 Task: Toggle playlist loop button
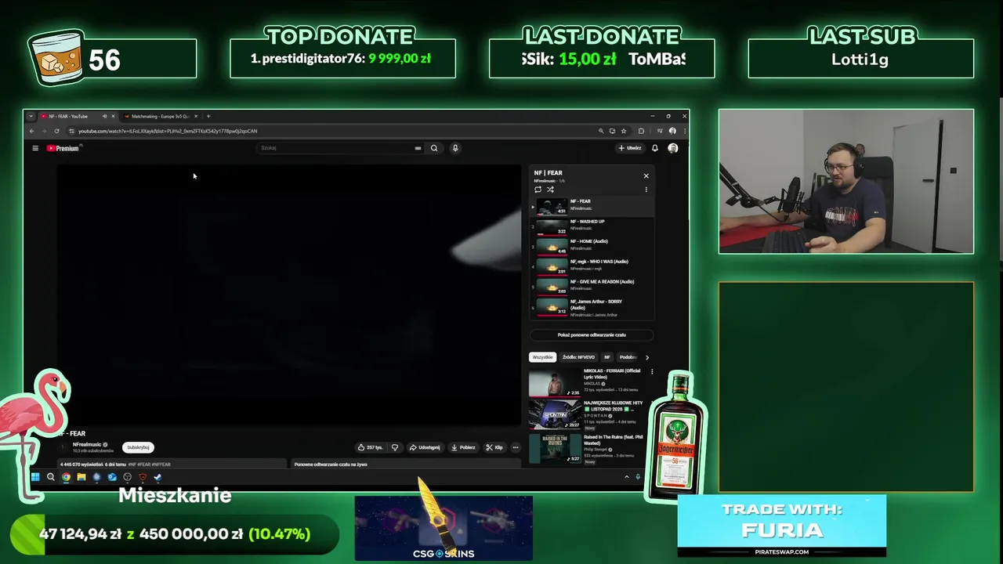point(538,190)
